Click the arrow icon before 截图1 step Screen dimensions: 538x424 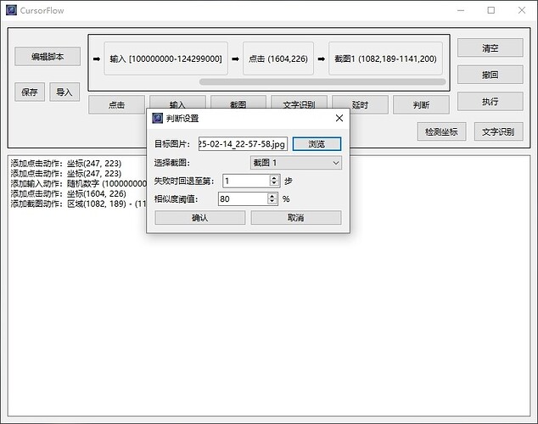point(321,59)
